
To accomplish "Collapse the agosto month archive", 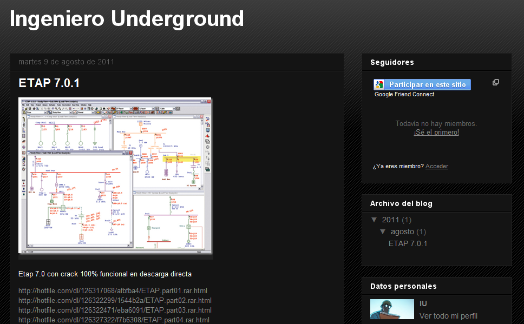I will tap(383, 232).
